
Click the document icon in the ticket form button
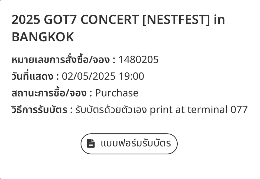(x=91, y=143)
